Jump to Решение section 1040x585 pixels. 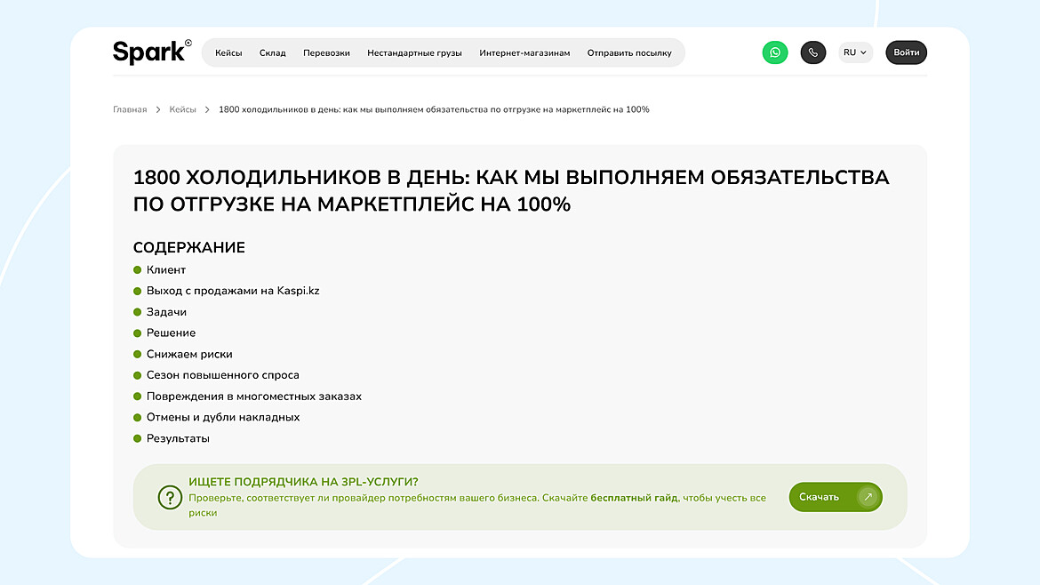172,333
